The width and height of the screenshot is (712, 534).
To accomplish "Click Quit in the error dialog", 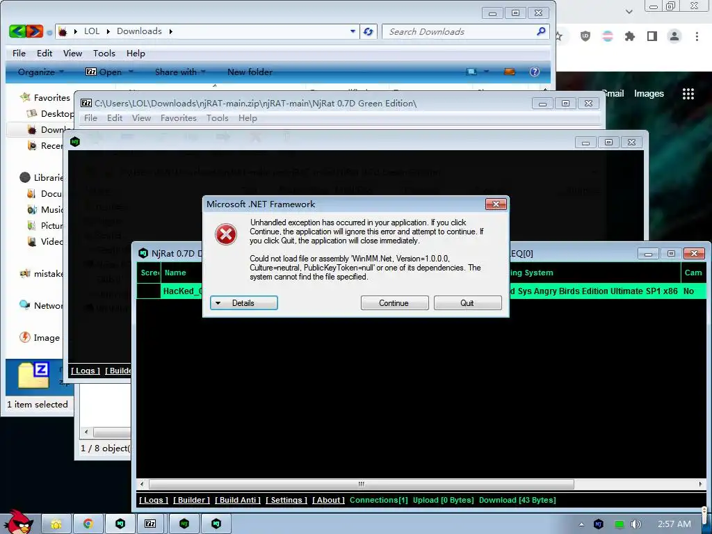I will tap(467, 303).
